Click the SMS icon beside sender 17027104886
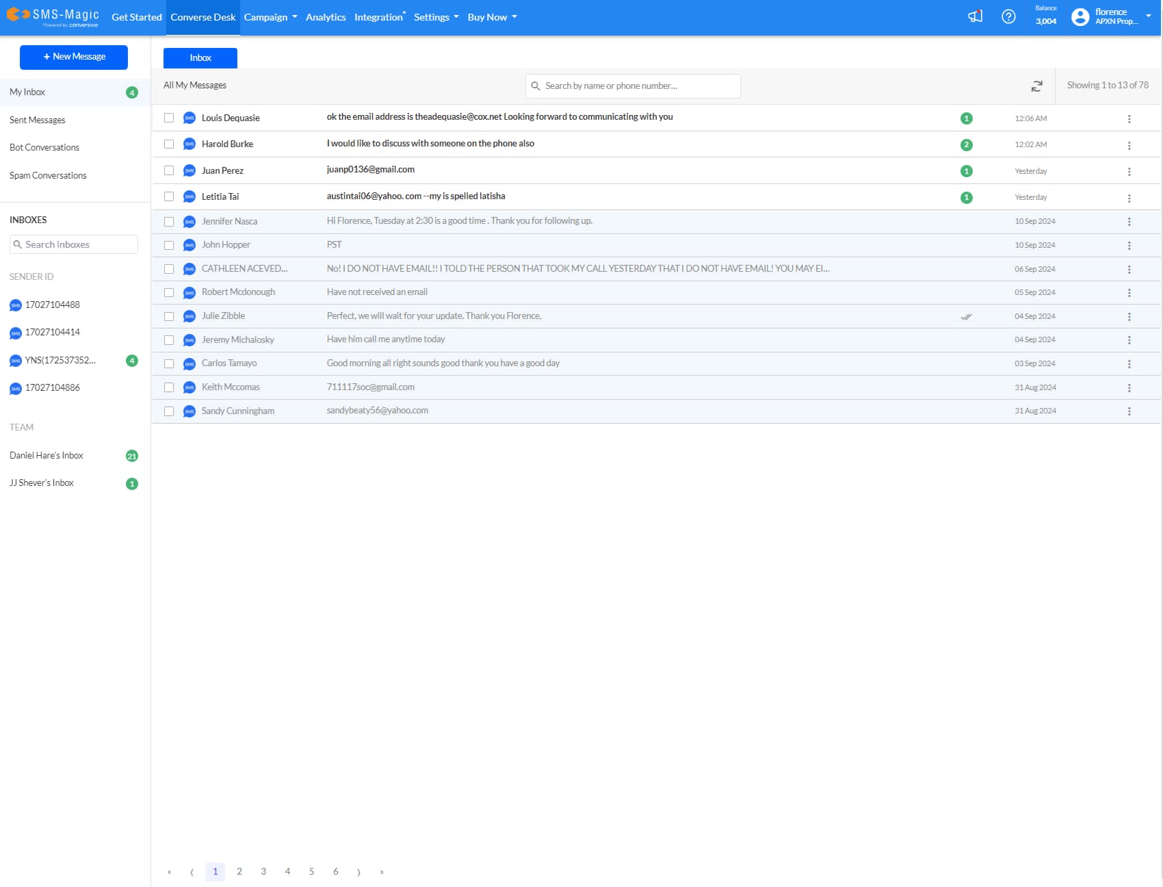The width and height of the screenshot is (1163, 887). [16, 389]
